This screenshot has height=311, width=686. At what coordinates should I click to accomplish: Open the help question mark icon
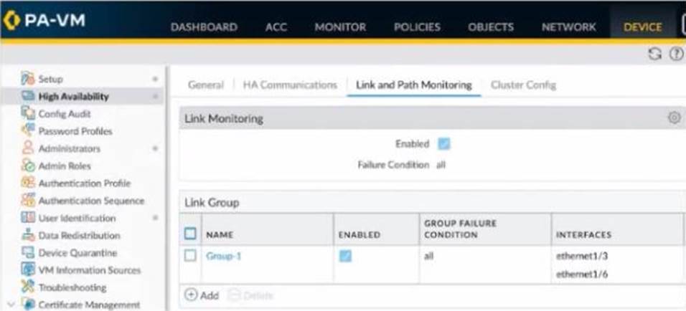coord(674,54)
